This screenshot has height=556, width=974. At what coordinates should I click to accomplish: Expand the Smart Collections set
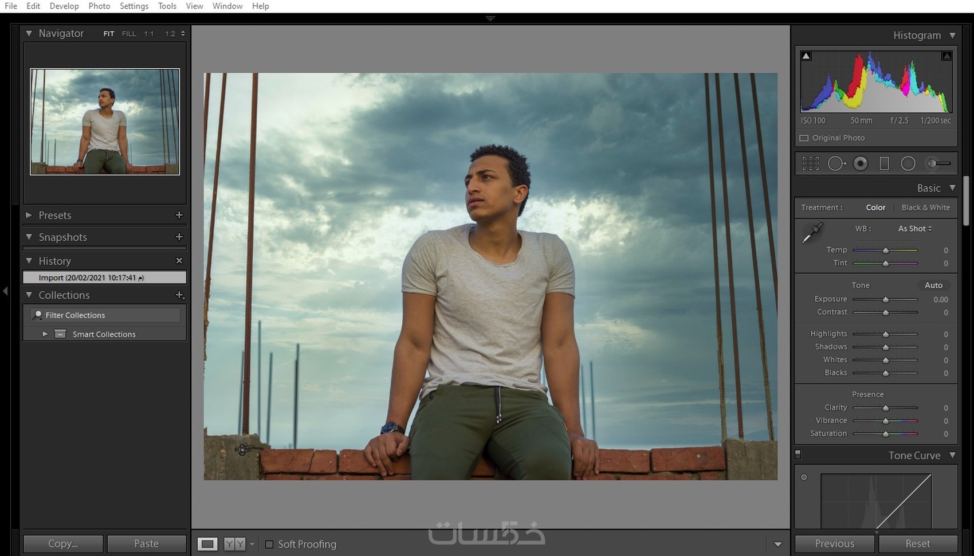tap(45, 334)
